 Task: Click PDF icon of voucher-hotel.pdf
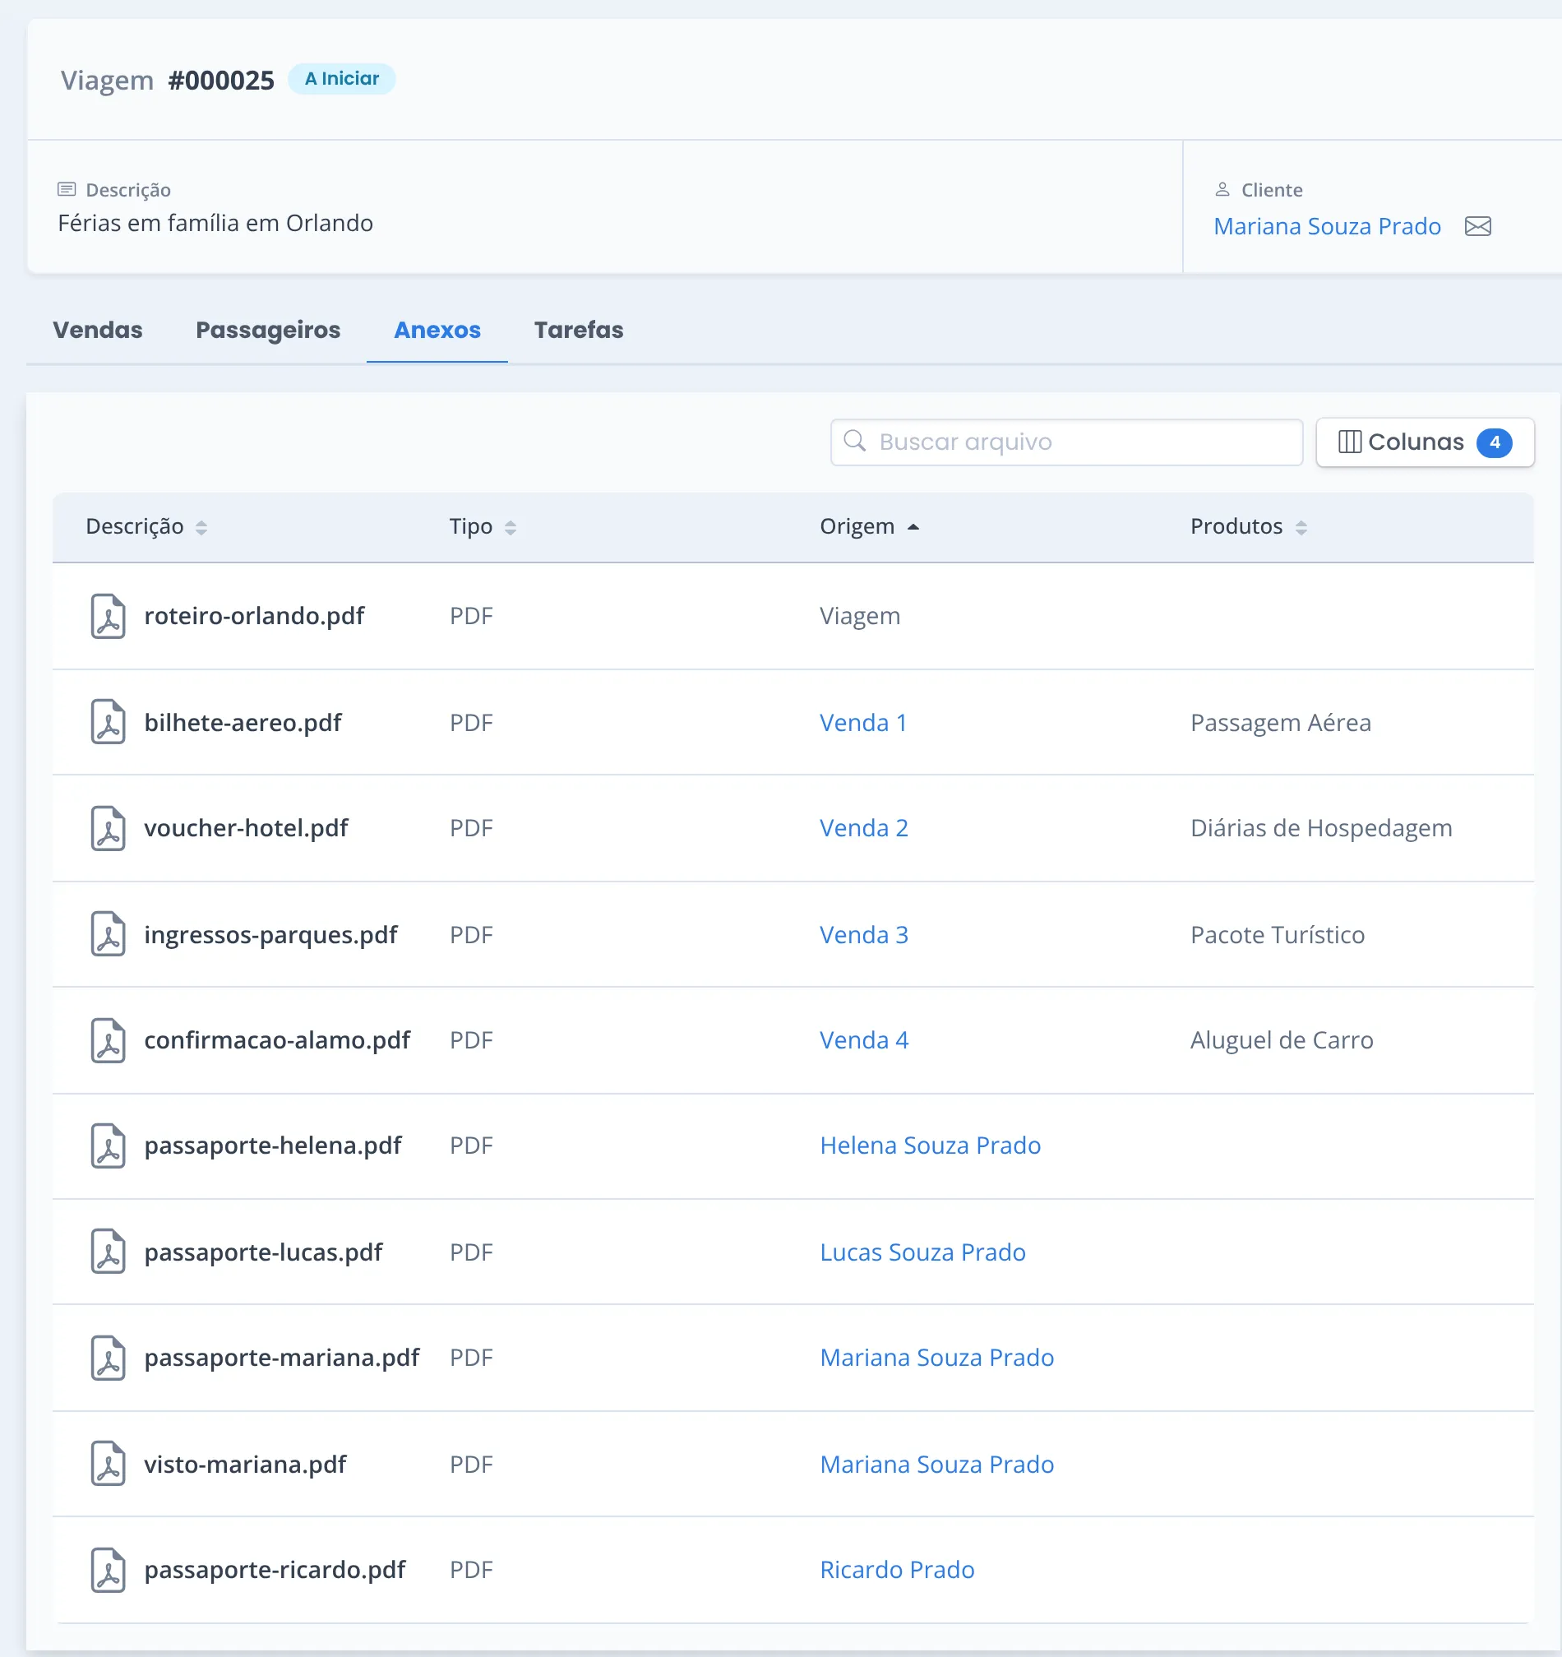tap(109, 829)
